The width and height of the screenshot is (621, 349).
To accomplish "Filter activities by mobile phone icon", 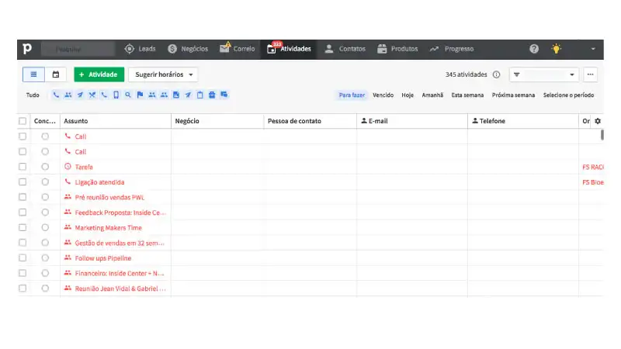I will 116,95.
